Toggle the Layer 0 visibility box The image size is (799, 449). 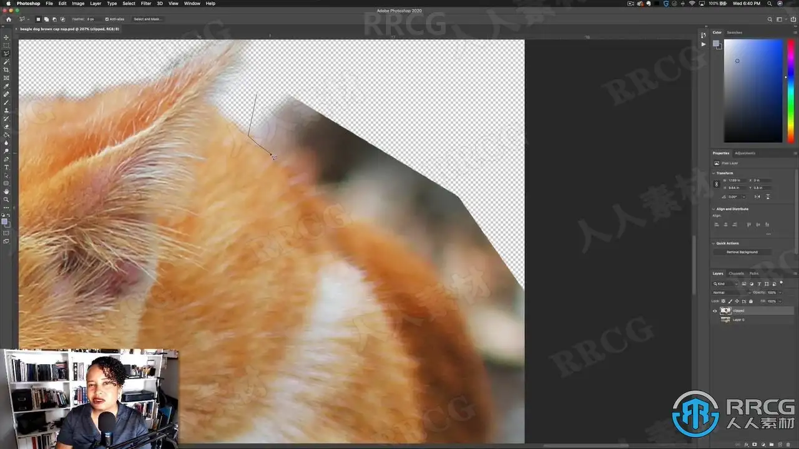(x=715, y=320)
